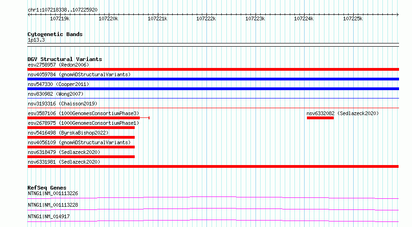The height and width of the screenshot is (227, 412).
Task: Click thin red line under nsv3193316
Action: point(213,108)
